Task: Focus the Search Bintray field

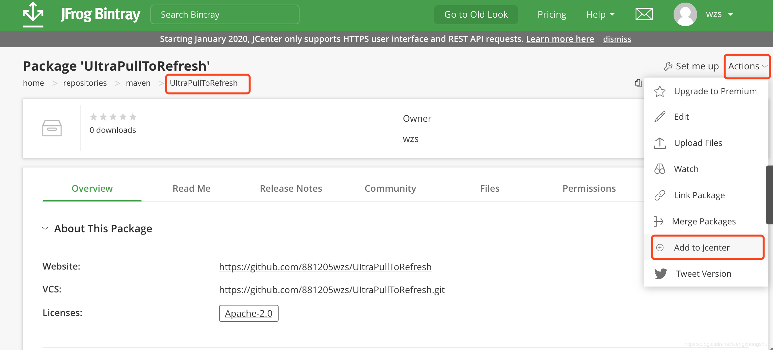Action: (225, 14)
